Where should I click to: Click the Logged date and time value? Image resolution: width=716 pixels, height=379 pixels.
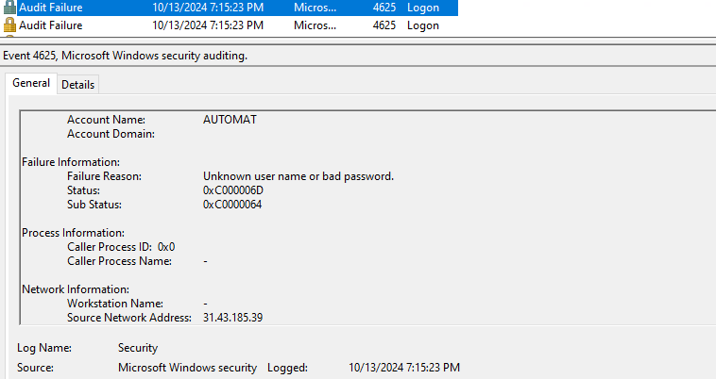[404, 367]
